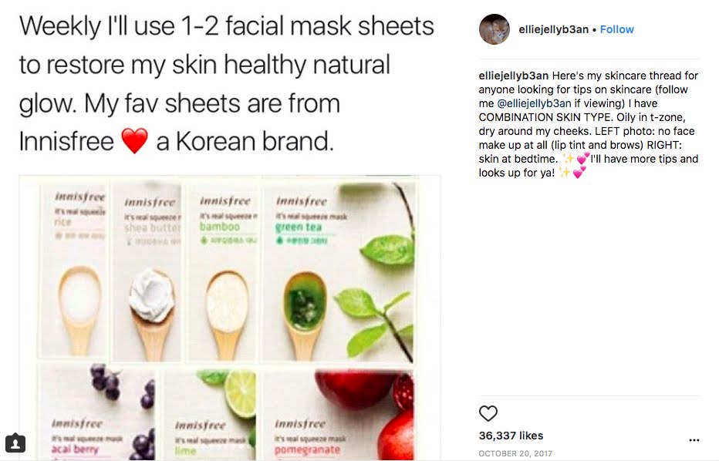Like the post with the heart icon
This screenshot has width=719, height=461.
pos(488,413)
